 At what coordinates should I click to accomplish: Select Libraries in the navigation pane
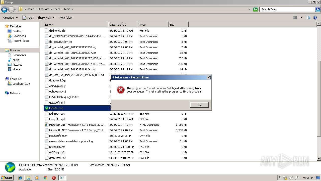tap(15, 50)
